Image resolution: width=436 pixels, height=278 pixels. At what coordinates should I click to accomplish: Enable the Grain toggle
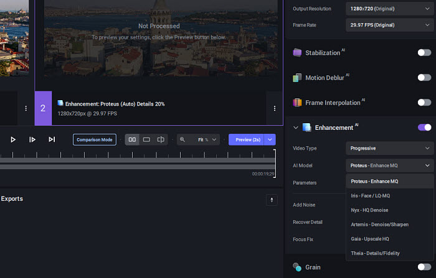pyautogui.click(x=424, y=267)
